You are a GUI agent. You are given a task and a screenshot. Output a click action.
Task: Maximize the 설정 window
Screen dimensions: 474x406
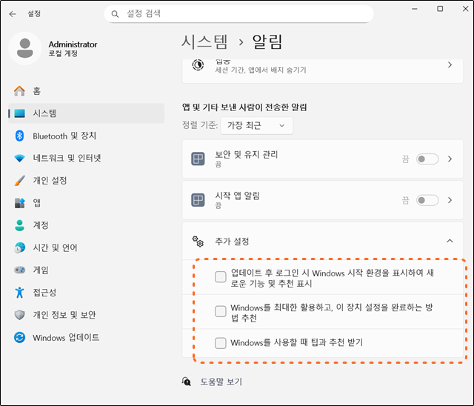coord(440,9)
